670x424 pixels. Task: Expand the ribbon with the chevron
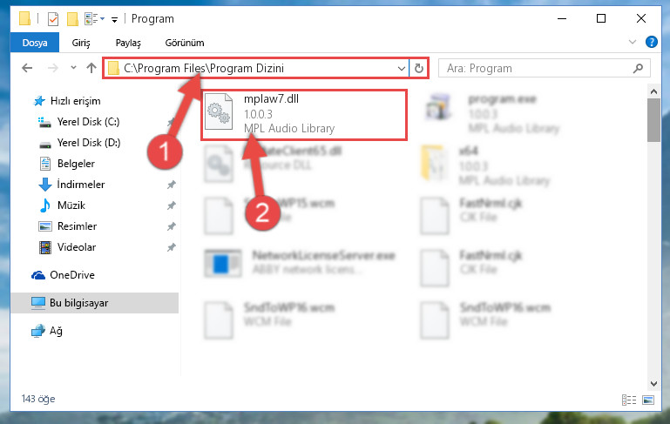pyautogui.click(x=633, y=42)
